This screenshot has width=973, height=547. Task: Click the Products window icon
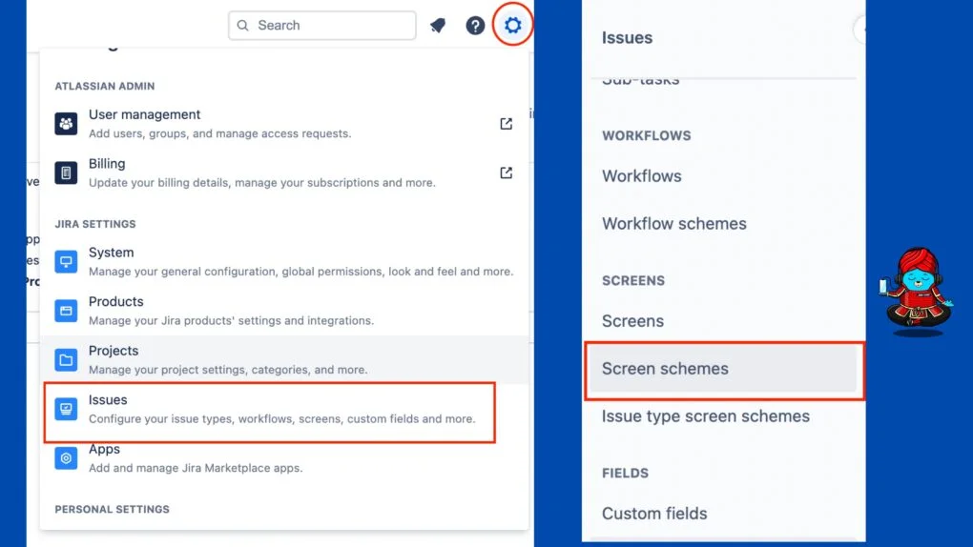click(x=66, y=310)
